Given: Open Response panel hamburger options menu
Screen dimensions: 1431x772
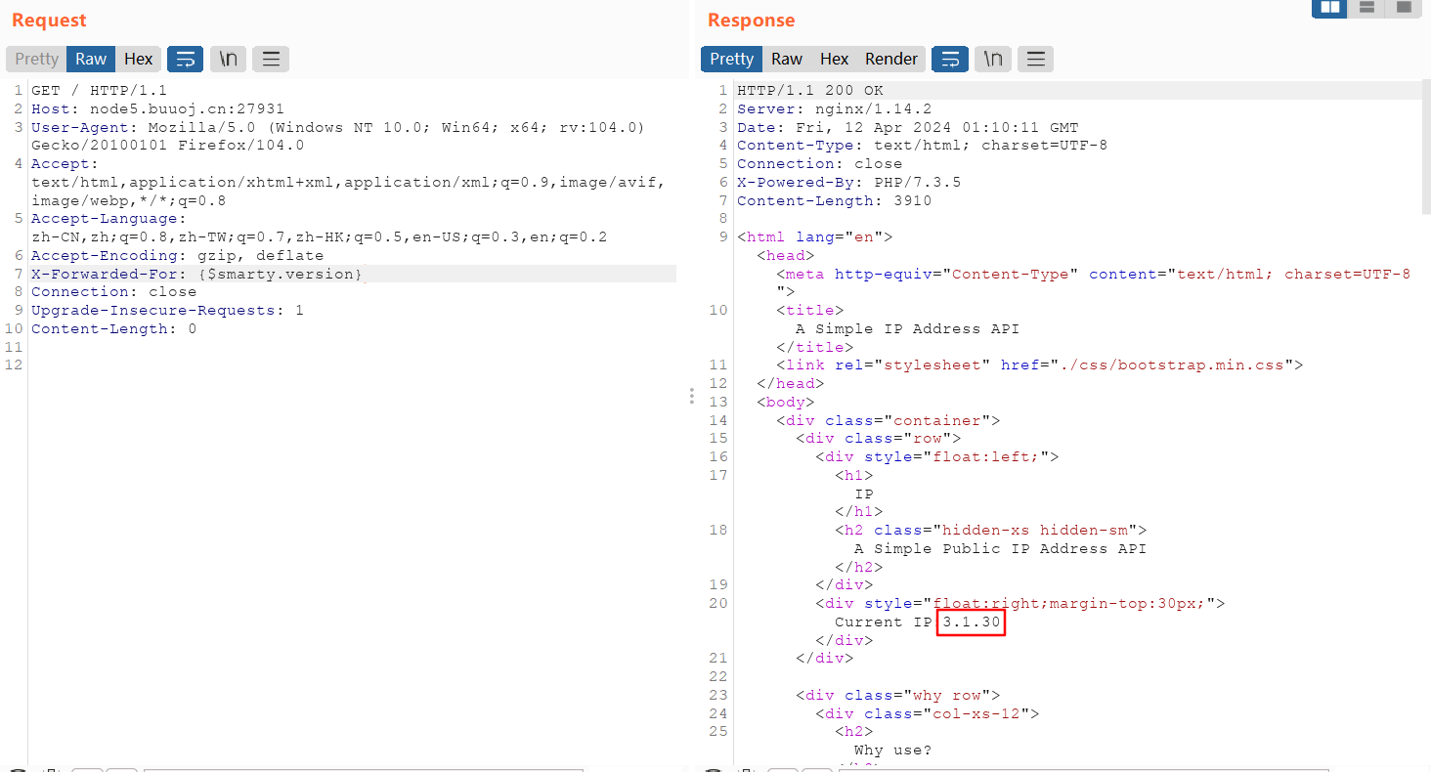Looking at the screenshot, I should point(1036,59).
